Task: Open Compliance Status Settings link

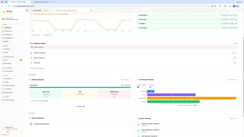Action: (236, 43)
